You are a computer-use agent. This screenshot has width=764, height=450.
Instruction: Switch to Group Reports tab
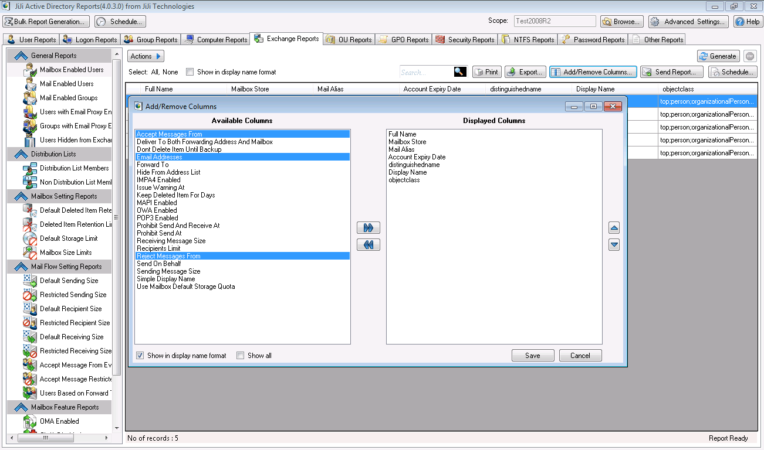coord(151,40)
